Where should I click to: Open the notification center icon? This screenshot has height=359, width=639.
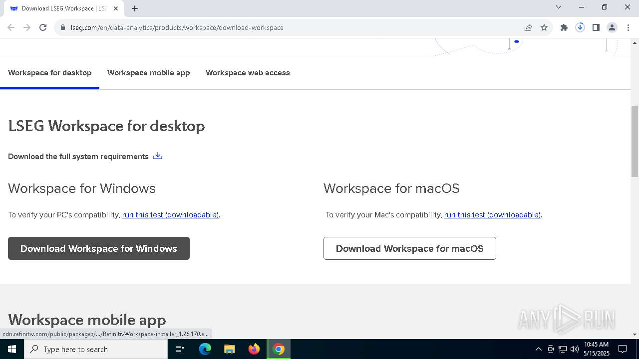click(x=623, y=349)
